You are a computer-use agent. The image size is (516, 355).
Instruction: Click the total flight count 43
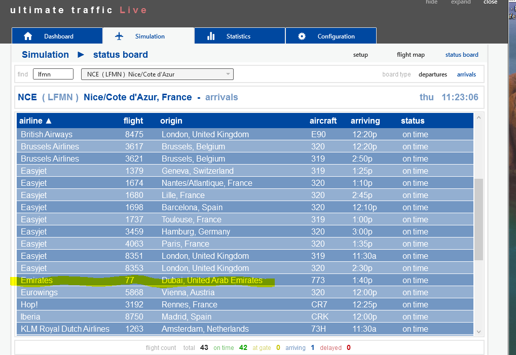tap(204, 348)
